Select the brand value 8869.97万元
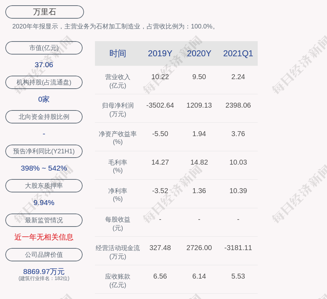327x299 pixels. coord(44,272)
